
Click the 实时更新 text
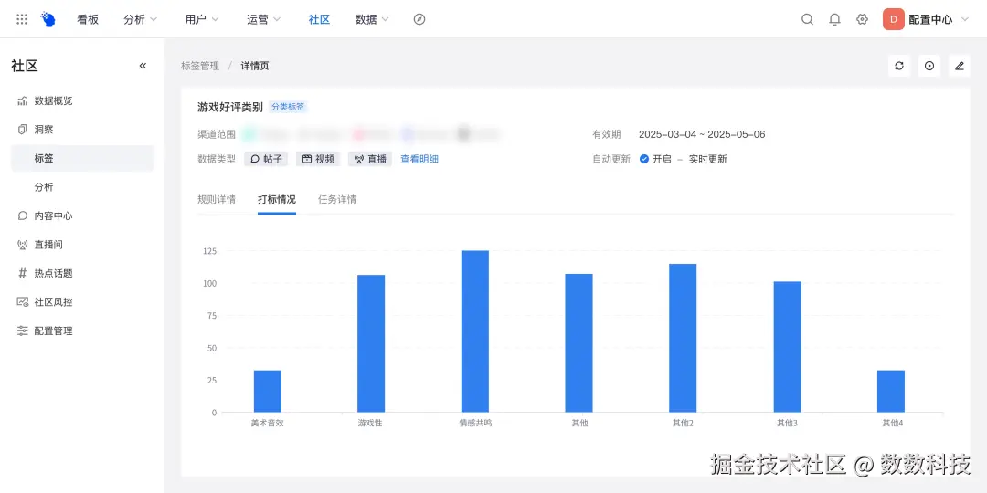[x=707, y=159]
